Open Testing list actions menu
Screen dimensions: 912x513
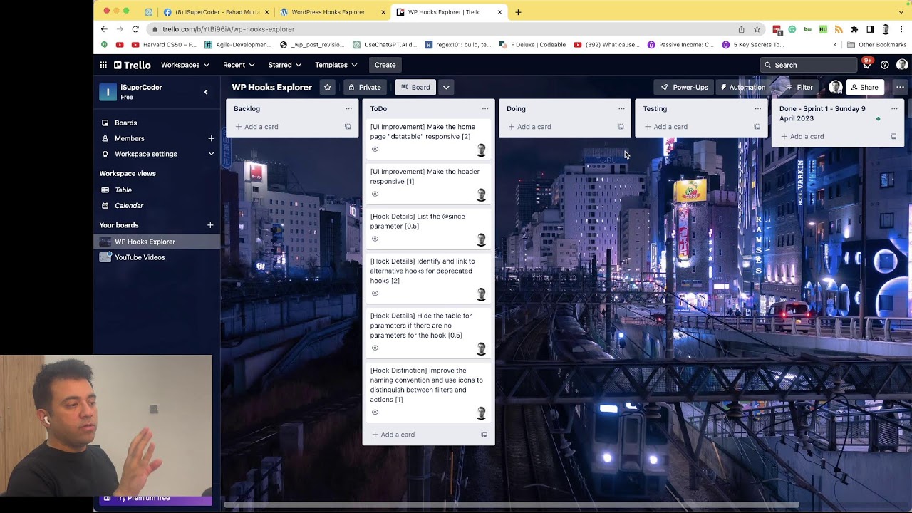(x=758, y=109)
